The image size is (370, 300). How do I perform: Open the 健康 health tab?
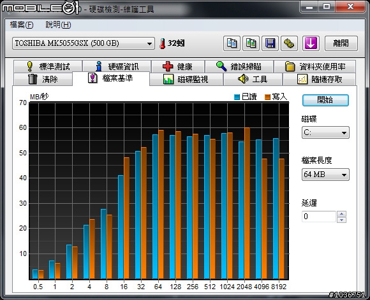178,66
